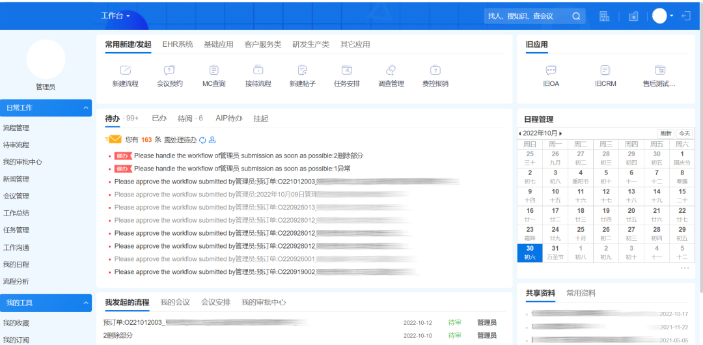Screen dimensions: 703x345
Task: Switch to 研发生产类 tab
Action: [x=310, y=44]
